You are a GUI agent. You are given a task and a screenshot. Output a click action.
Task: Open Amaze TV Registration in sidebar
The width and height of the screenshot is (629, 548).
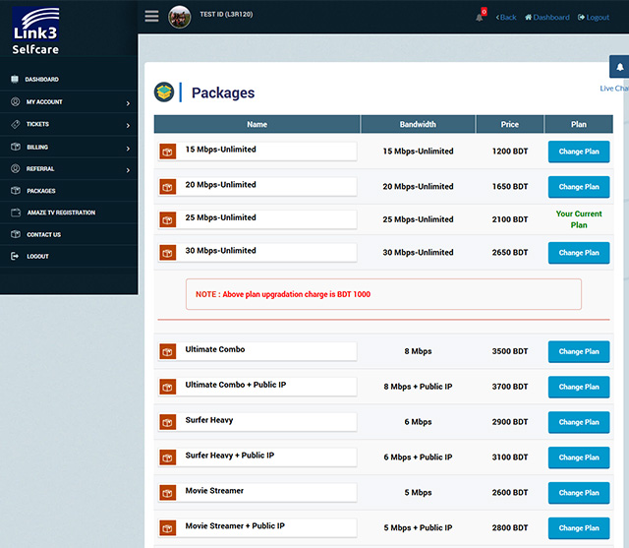pos(60,213)
